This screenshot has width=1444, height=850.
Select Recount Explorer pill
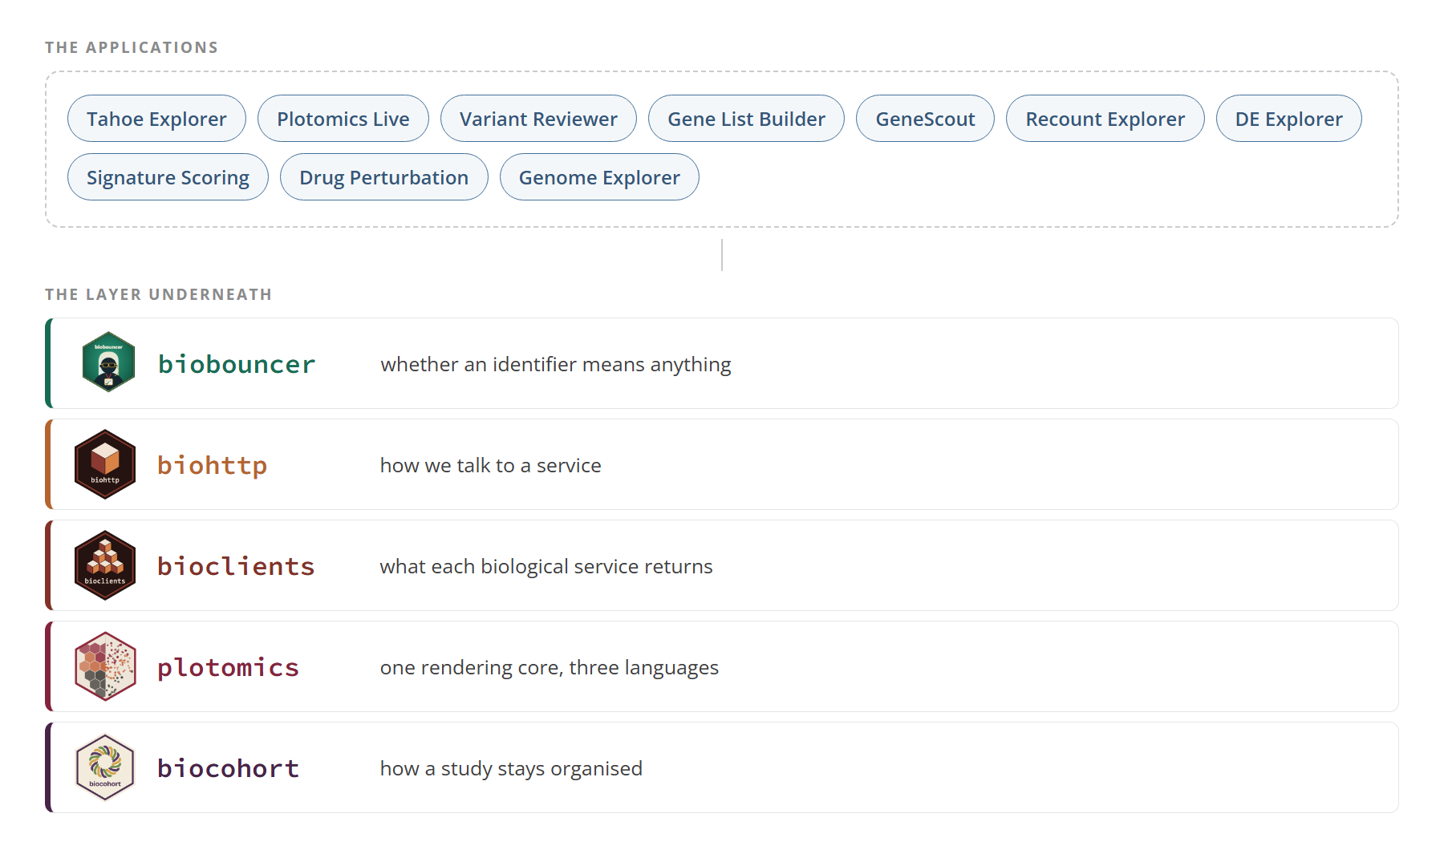(x=1105, y=119)
